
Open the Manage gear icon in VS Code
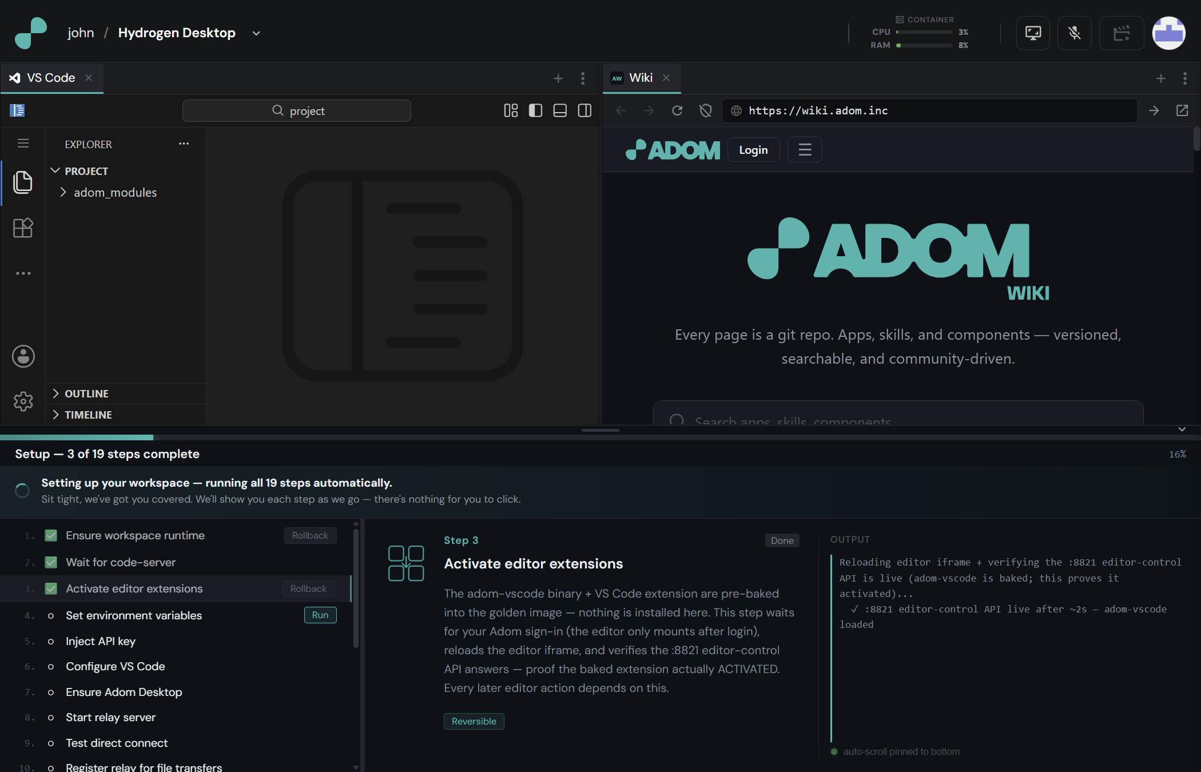pos(23,401)
